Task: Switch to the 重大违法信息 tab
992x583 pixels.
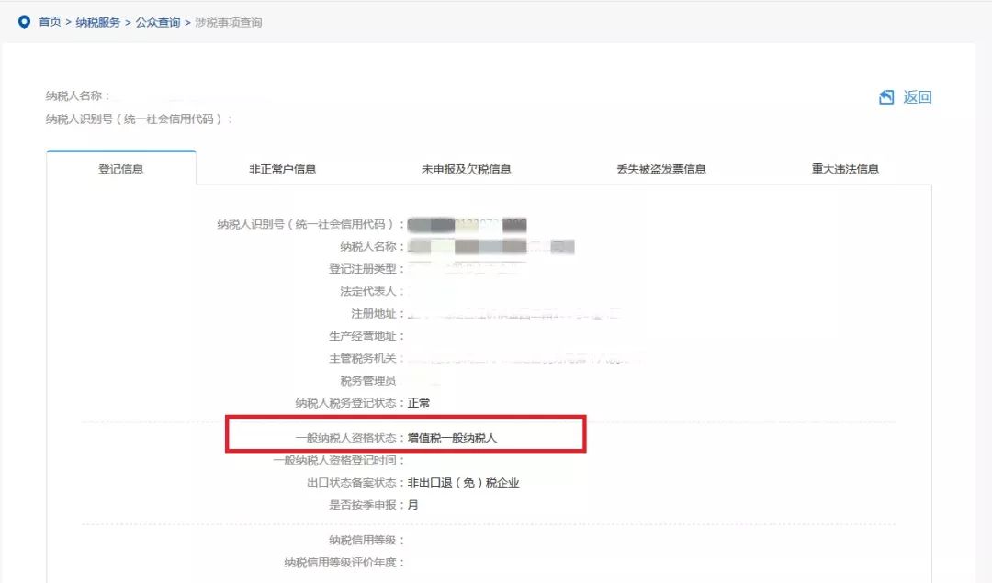Action: tap(845, 168)
